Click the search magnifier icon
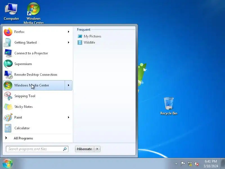This screenshot has height=169, width=225. point(65,149)
